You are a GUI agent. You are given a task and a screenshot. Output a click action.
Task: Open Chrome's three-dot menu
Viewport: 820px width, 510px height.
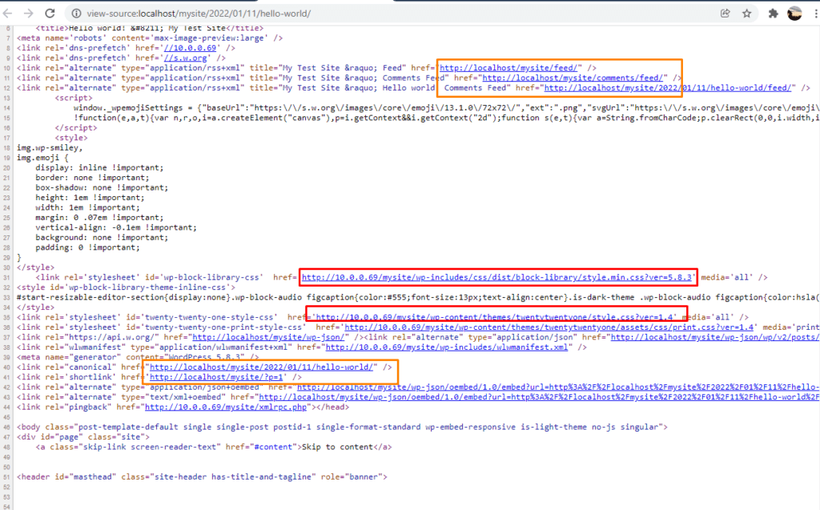(813, 14)
